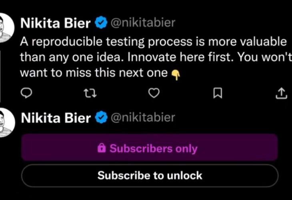The image size is (292, 200).
Task: Click the verified badge on the top tweet
Action: tap(101, 23)
